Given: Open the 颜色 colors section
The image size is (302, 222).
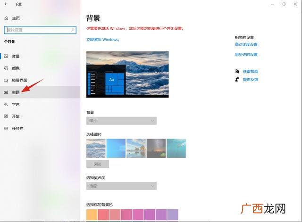Looking at the screenshot, I should (40, 68).
